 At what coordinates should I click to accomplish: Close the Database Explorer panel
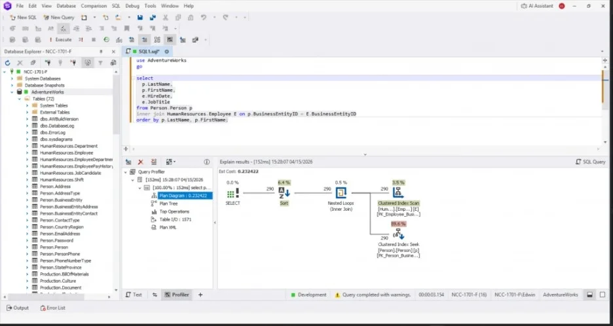pyautogui.click(x=113, y=52)
